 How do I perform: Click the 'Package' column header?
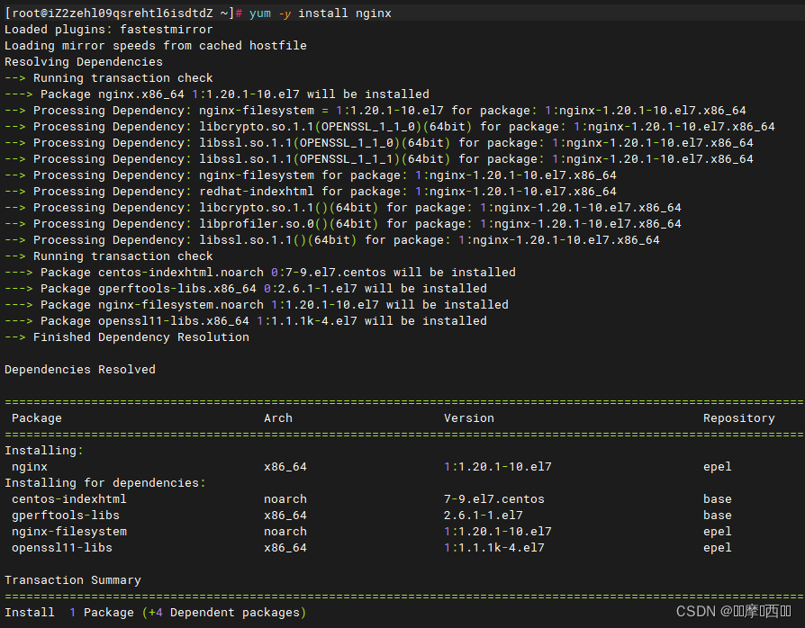pyautogui.click(x=37, y=418)
